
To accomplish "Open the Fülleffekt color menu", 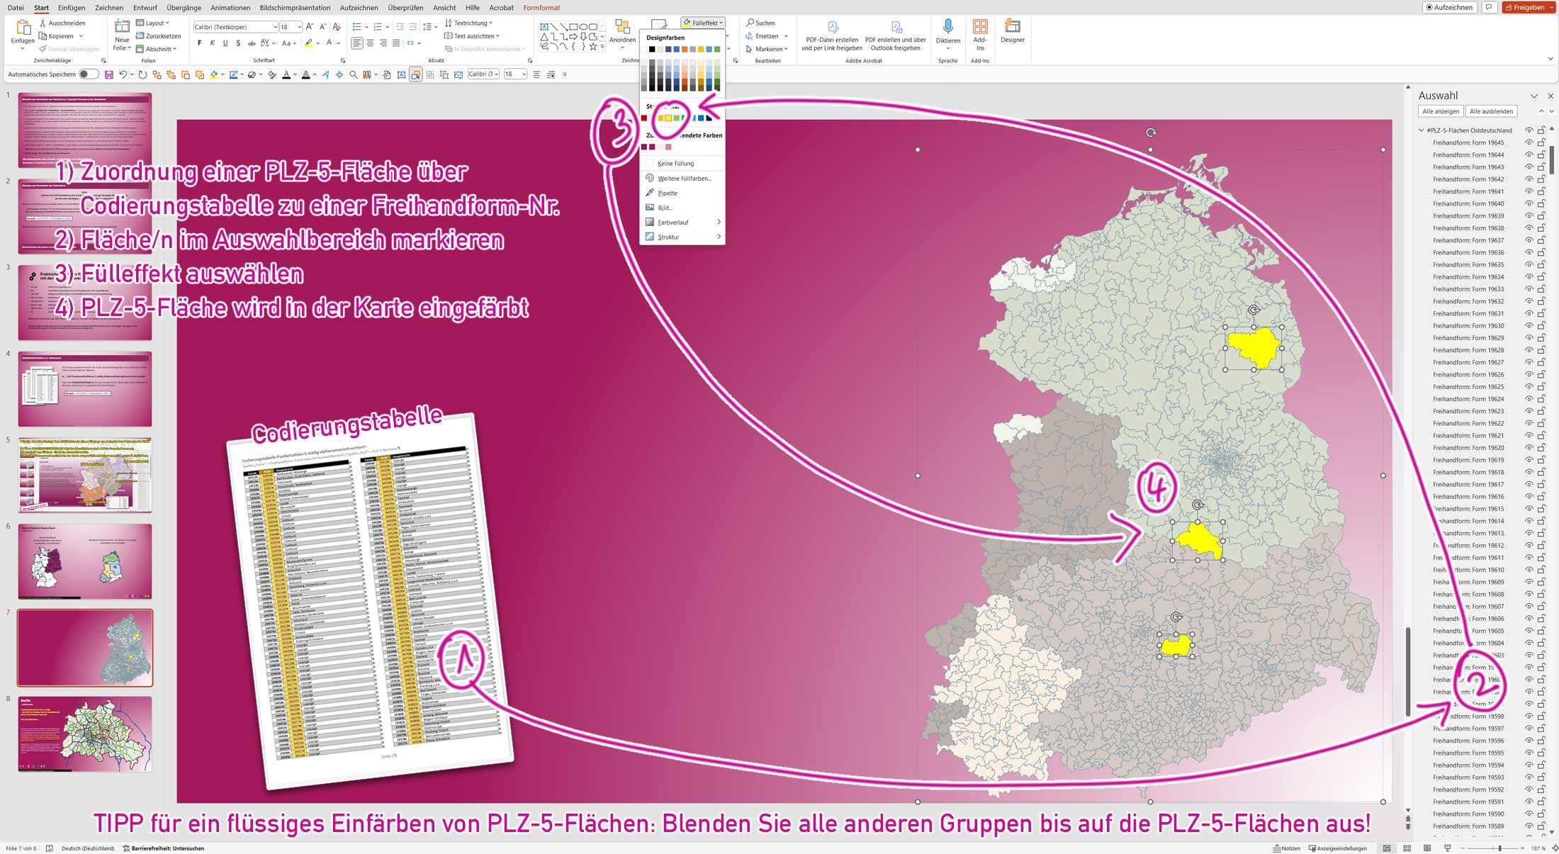I will [703, 23].
